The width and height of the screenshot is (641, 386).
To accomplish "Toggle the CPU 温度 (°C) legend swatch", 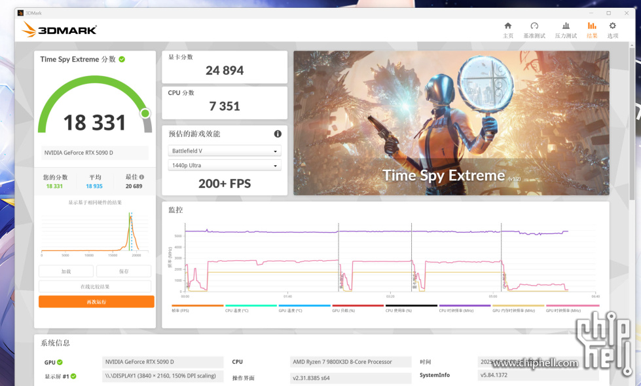I will (251, 305).
